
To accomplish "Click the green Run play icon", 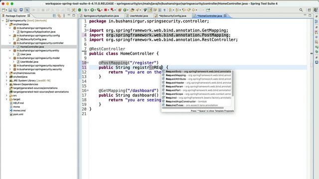I will pyautogui.click(x=92, y=10).
